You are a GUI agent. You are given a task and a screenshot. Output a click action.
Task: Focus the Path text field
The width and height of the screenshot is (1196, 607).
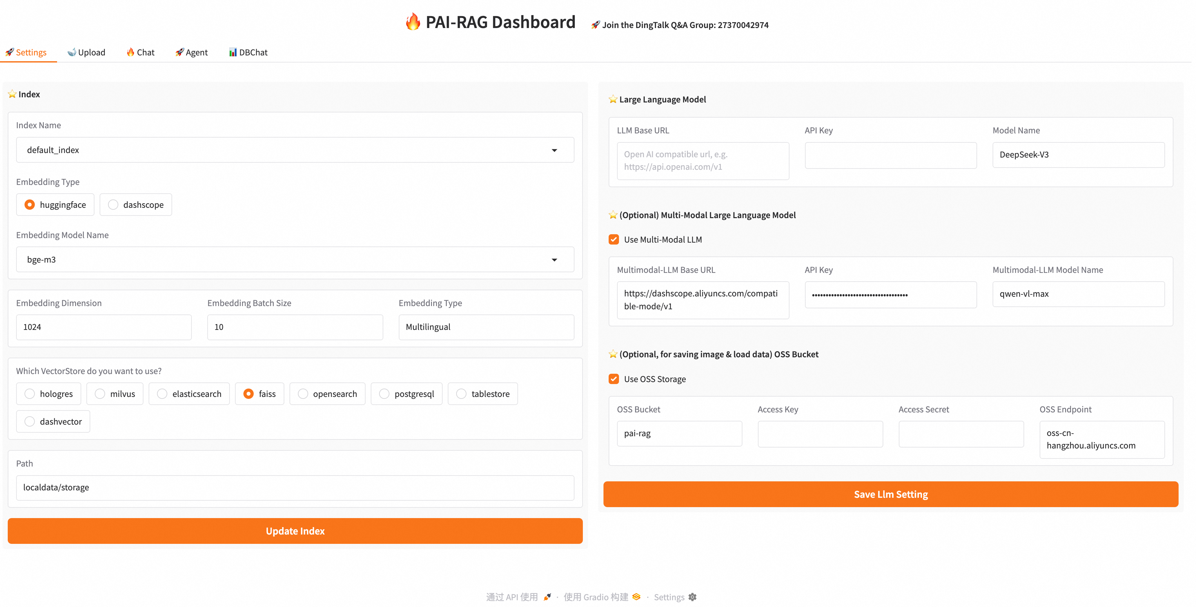pyautogui.click(x=295, y=487)
